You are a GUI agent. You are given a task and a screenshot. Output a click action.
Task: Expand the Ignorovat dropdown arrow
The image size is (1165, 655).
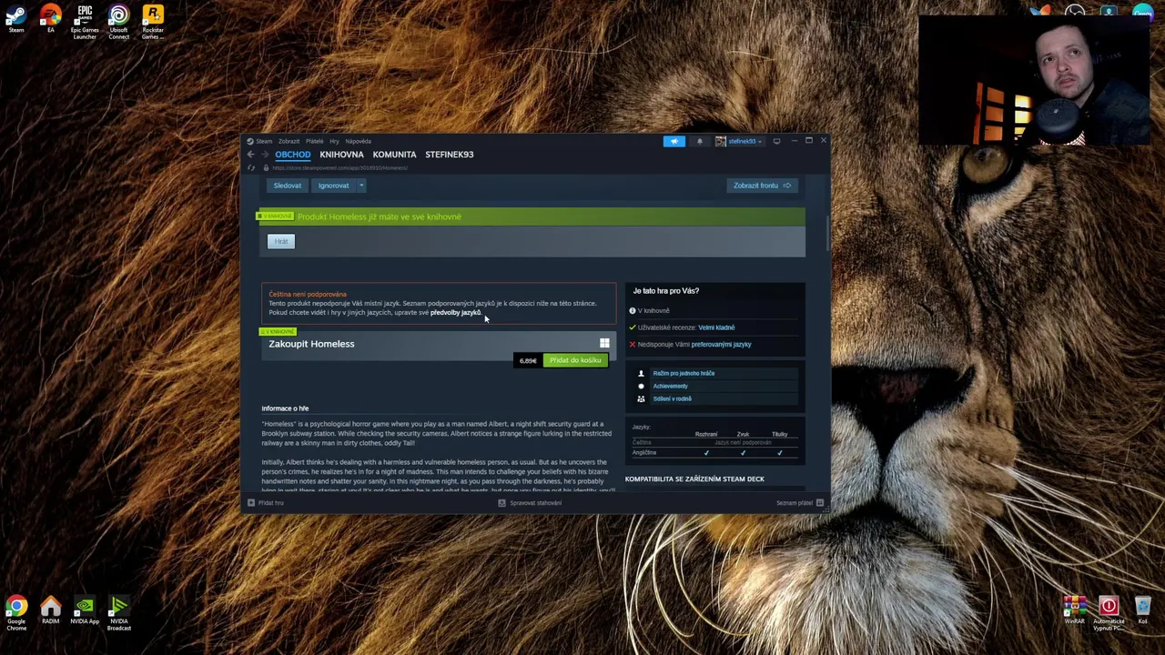(361, 186)
